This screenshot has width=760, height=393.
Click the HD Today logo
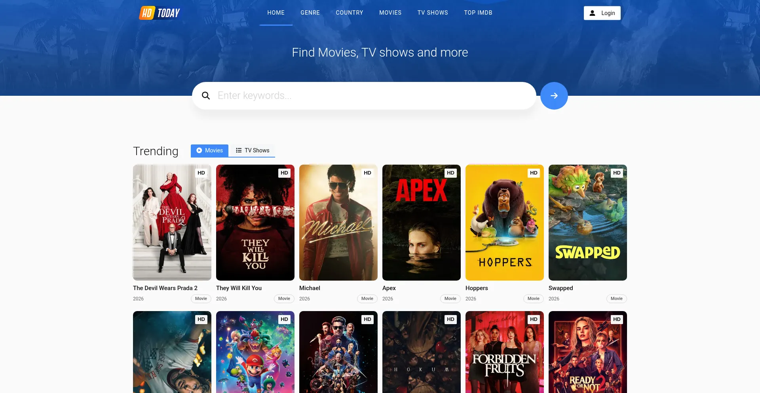pos(160,13)
